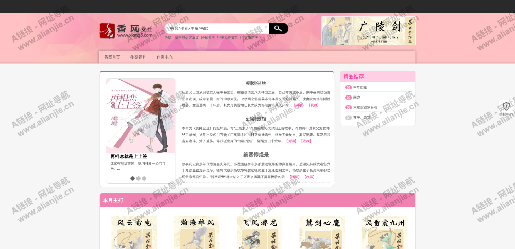Click the www.xiang5.com address under the logo
Viewport: 515px width, 249px height.
[x=135, y=35]
